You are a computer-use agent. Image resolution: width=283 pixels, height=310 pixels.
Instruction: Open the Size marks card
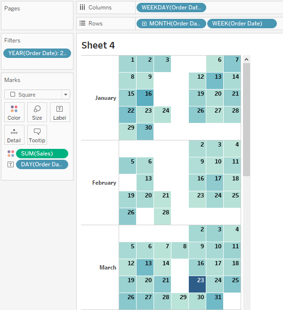click(x=37, y=112)
